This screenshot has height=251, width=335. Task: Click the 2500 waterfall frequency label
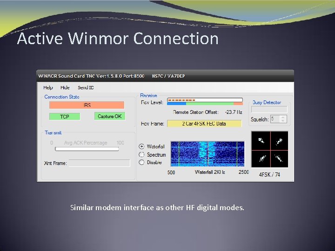tap(243, 172)
